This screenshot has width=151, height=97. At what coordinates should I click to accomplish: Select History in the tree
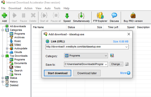14,81
